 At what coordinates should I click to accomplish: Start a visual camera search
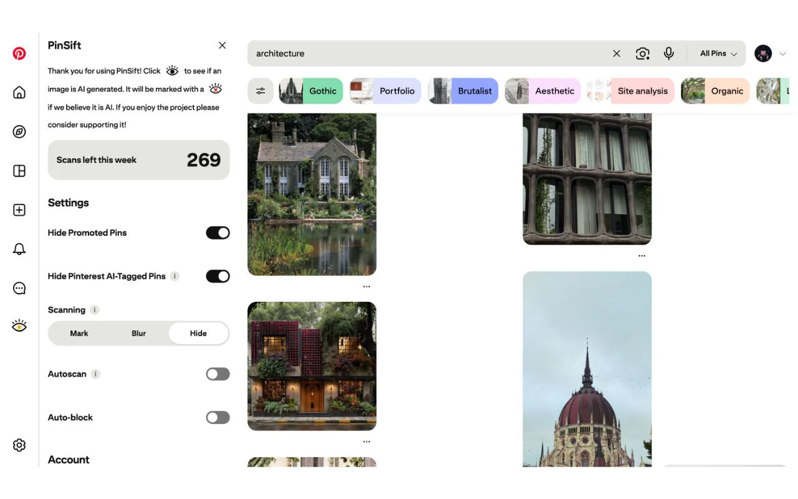coord(643,54)
